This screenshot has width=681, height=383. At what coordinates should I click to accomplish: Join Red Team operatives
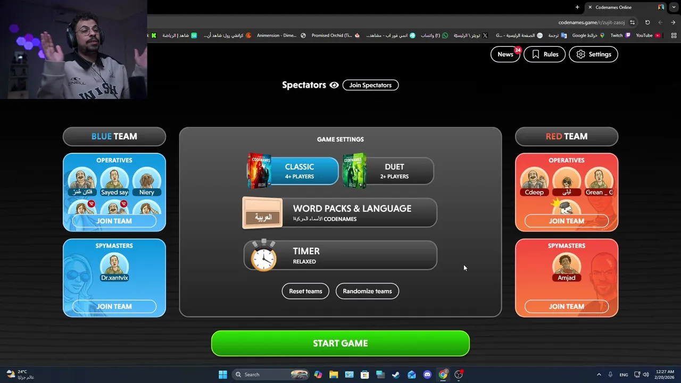[567, 221]
